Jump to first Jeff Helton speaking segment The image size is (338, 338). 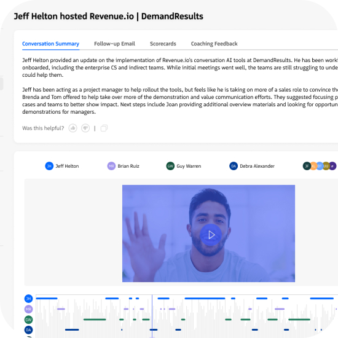click(47, 298)
